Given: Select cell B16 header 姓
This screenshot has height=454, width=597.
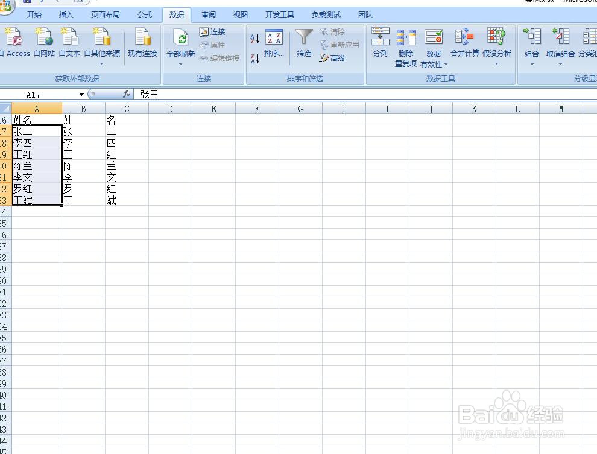Looking at the screenshot, I should (x=83, y=120).
